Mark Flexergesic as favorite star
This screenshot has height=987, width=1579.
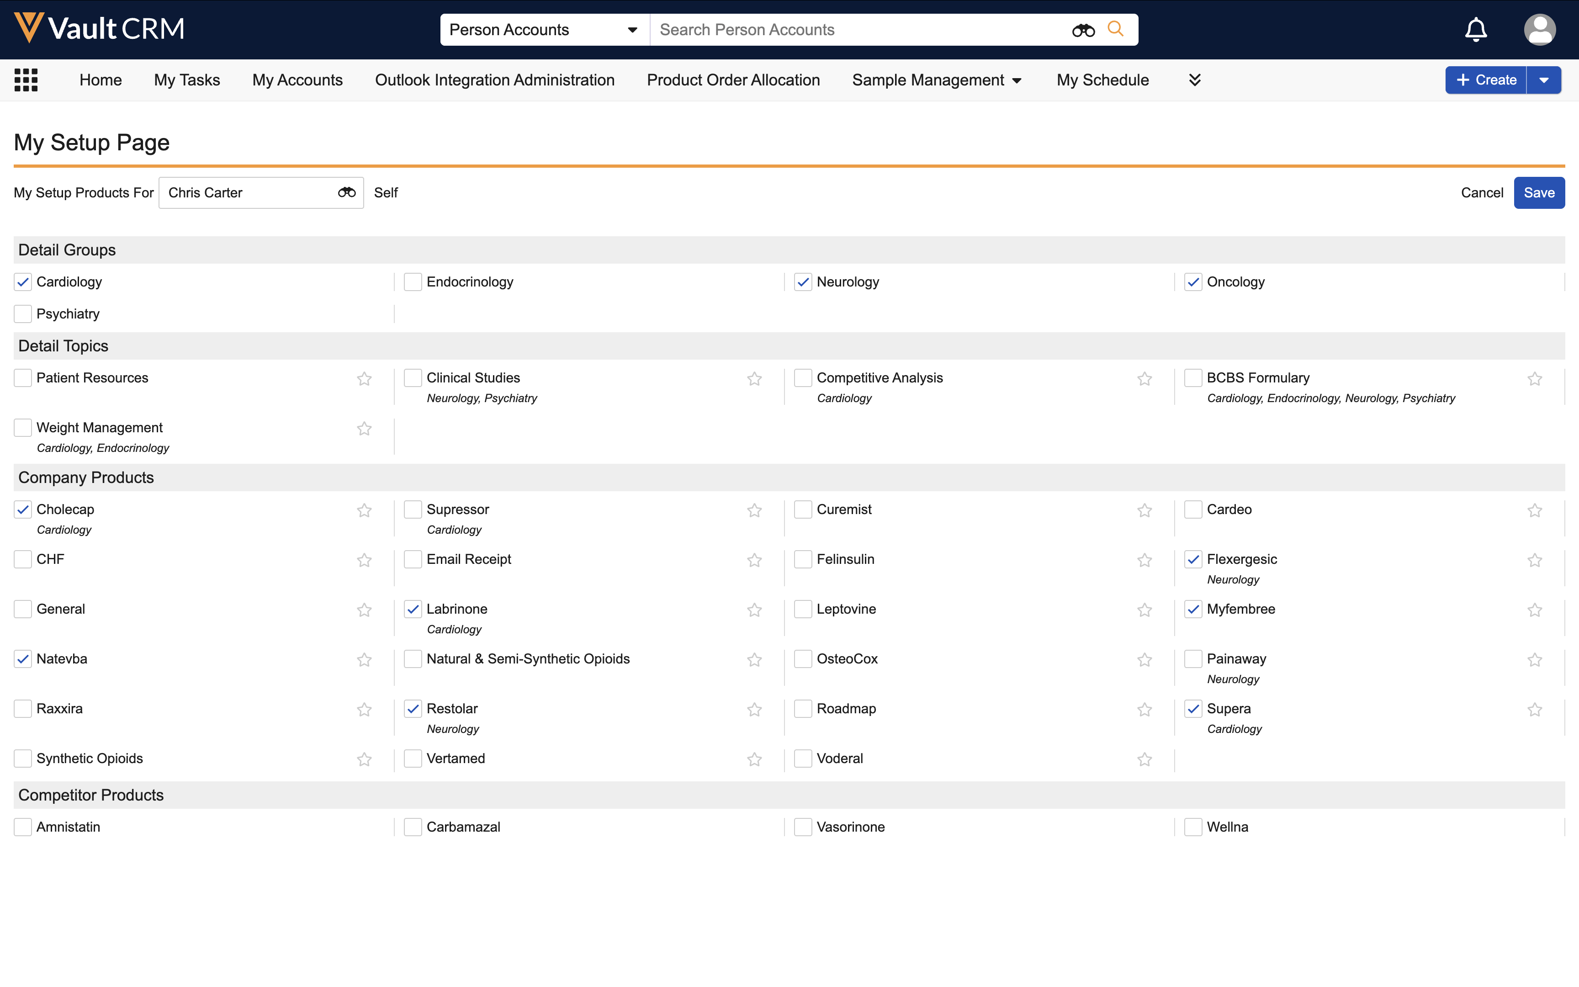pos(1535,560)
